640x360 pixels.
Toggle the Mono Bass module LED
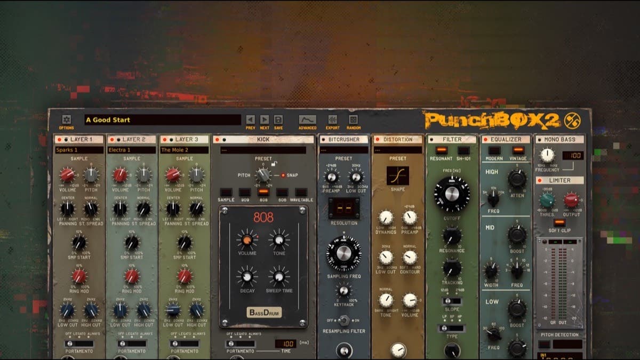click(x=540, y=140)
